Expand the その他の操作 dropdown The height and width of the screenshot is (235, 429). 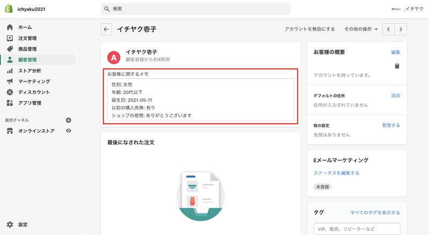point(361,29)
